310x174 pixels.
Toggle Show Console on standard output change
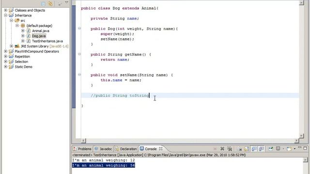254,149
